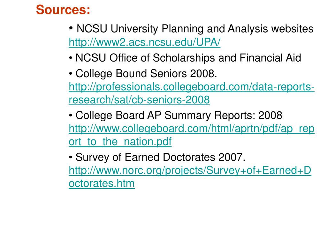Click the octorates.htm link text
327x245 pixels.
pyautogui.click(x=102, y=183)
